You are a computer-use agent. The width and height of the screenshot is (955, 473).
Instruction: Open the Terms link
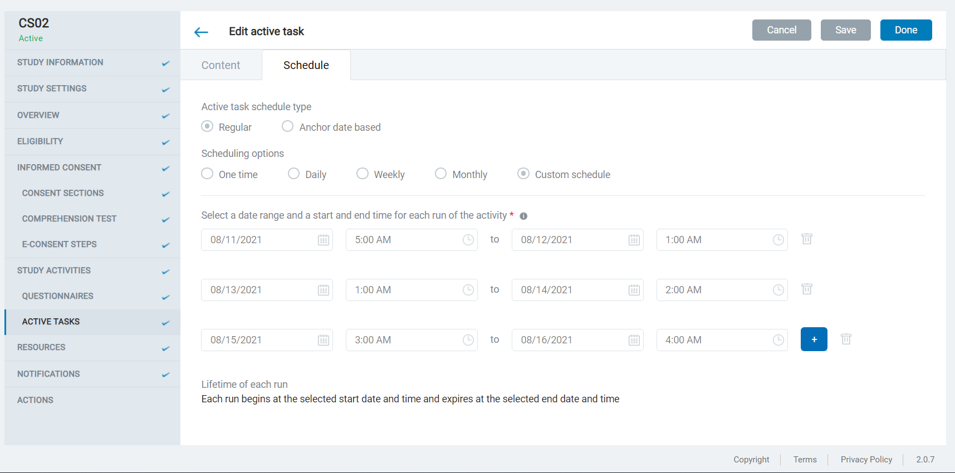pyautogui.click(x=805, y=460)
